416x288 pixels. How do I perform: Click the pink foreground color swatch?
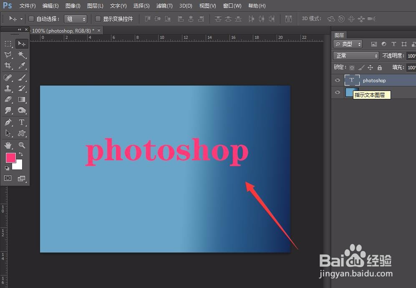click(10, 157)
